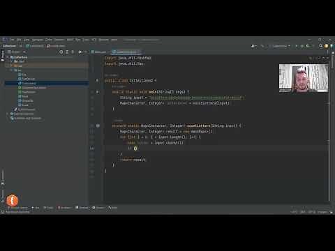Click the gutter icon beside countLetters method
Image resolution: width=335 pixels, height=251 pixels.
[98, 125]
